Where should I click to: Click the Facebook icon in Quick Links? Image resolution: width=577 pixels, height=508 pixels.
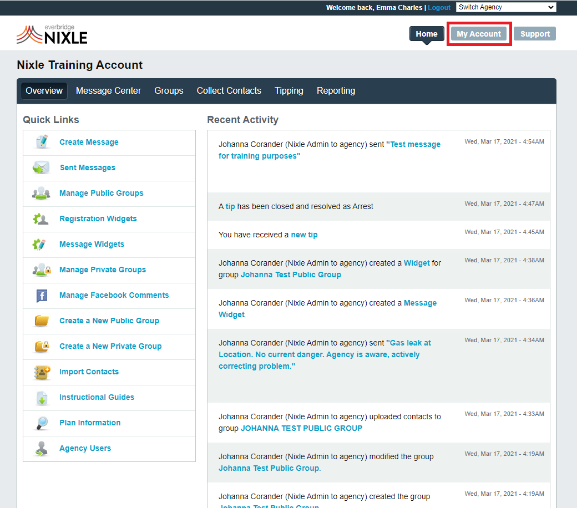click(42, 296)
